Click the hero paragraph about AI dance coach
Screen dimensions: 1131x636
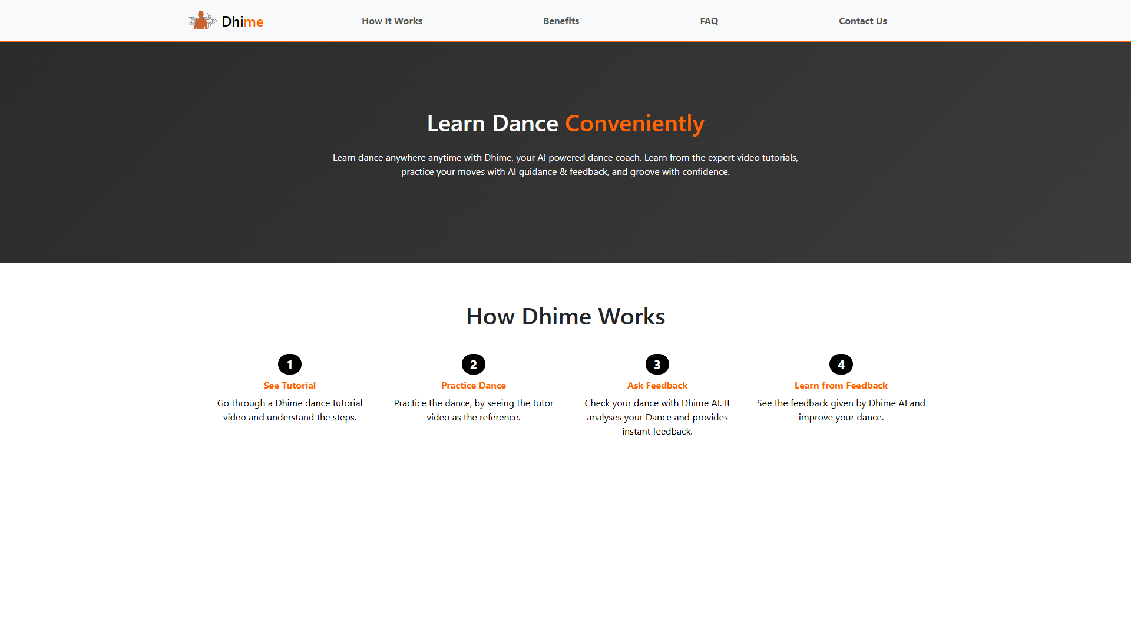click(565, 164)
